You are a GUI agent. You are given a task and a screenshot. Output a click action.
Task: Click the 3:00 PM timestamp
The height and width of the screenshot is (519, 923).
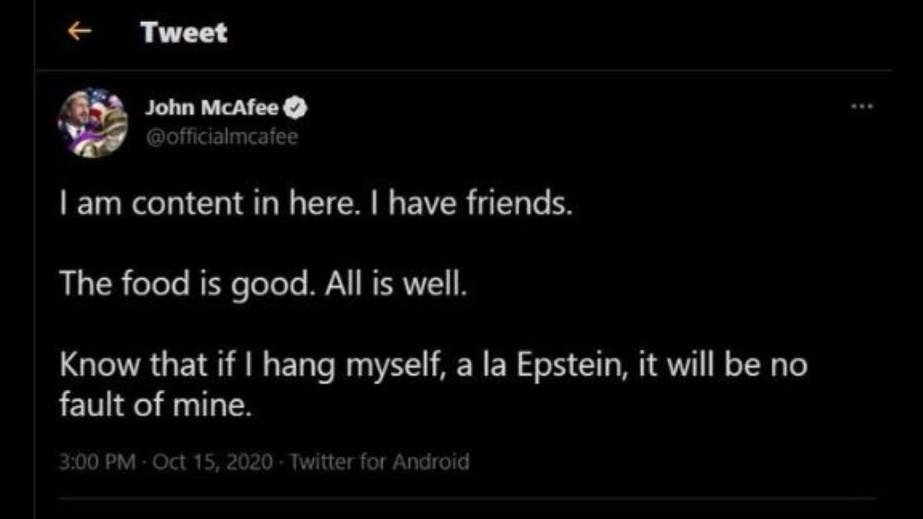click(x=97, y=461)
